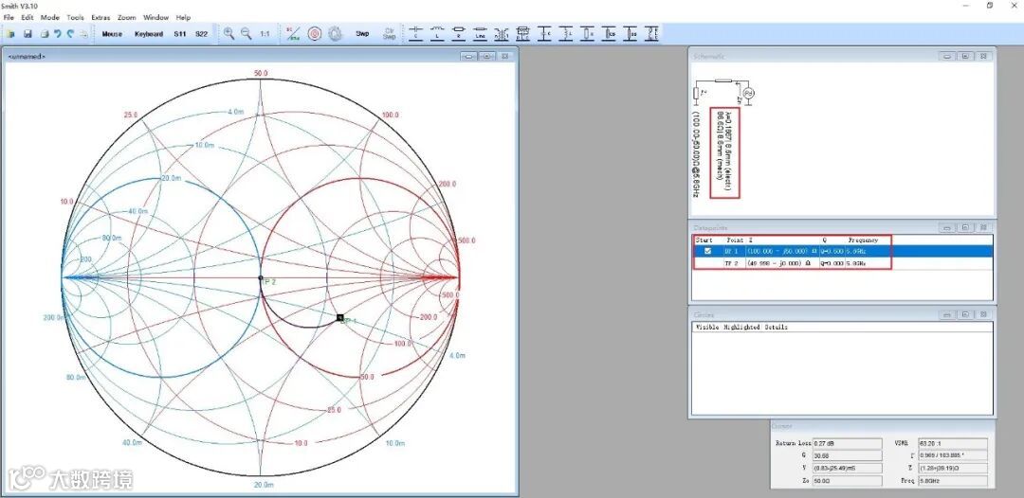Click the last element icon in toolbar

(651, 33)
